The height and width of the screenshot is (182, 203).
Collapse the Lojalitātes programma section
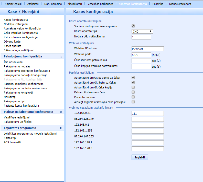(61, 128)
